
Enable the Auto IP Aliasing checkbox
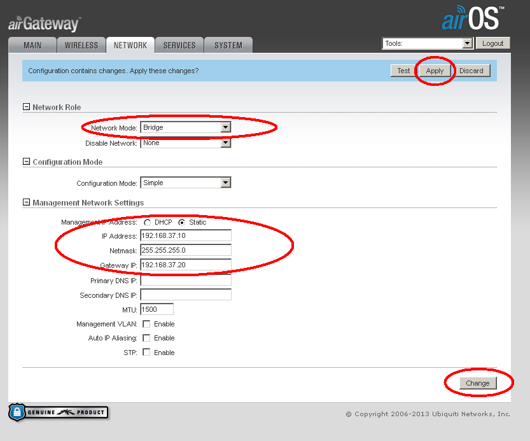(146, 338)
